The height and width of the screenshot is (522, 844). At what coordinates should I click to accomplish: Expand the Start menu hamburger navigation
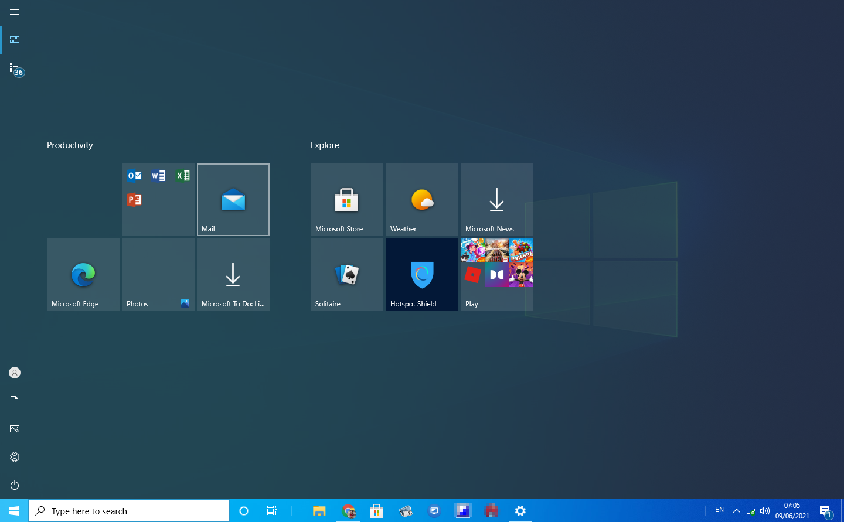(x=15, y=12)
